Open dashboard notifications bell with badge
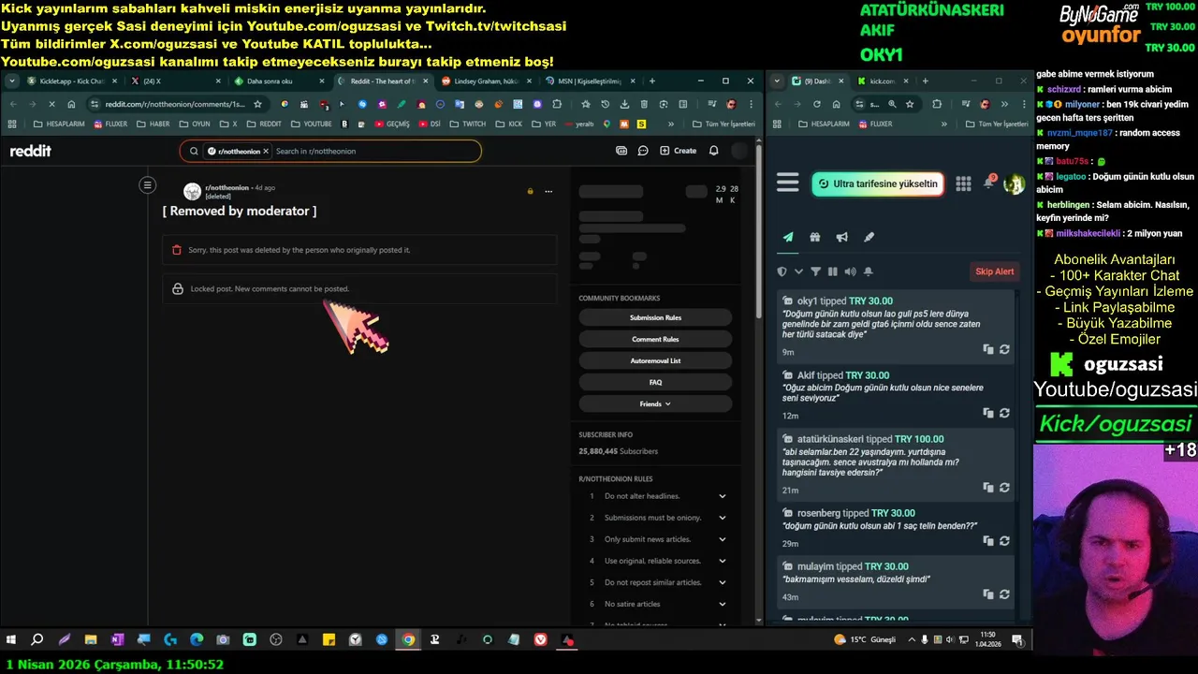This screenshot has width=1198, height=674. (x=988, y=183)
